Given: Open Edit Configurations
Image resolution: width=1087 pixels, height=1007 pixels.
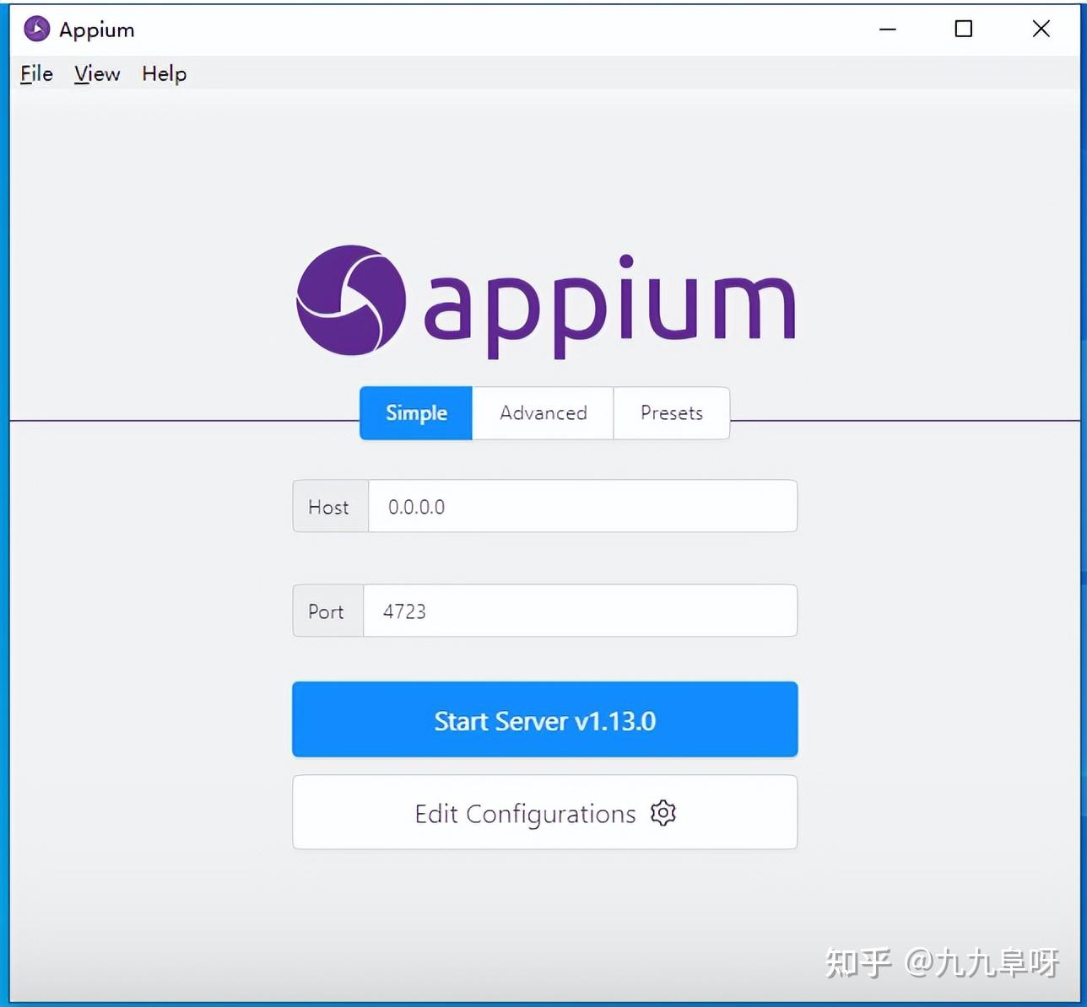Looking at the screenshot, I should 544,812.
